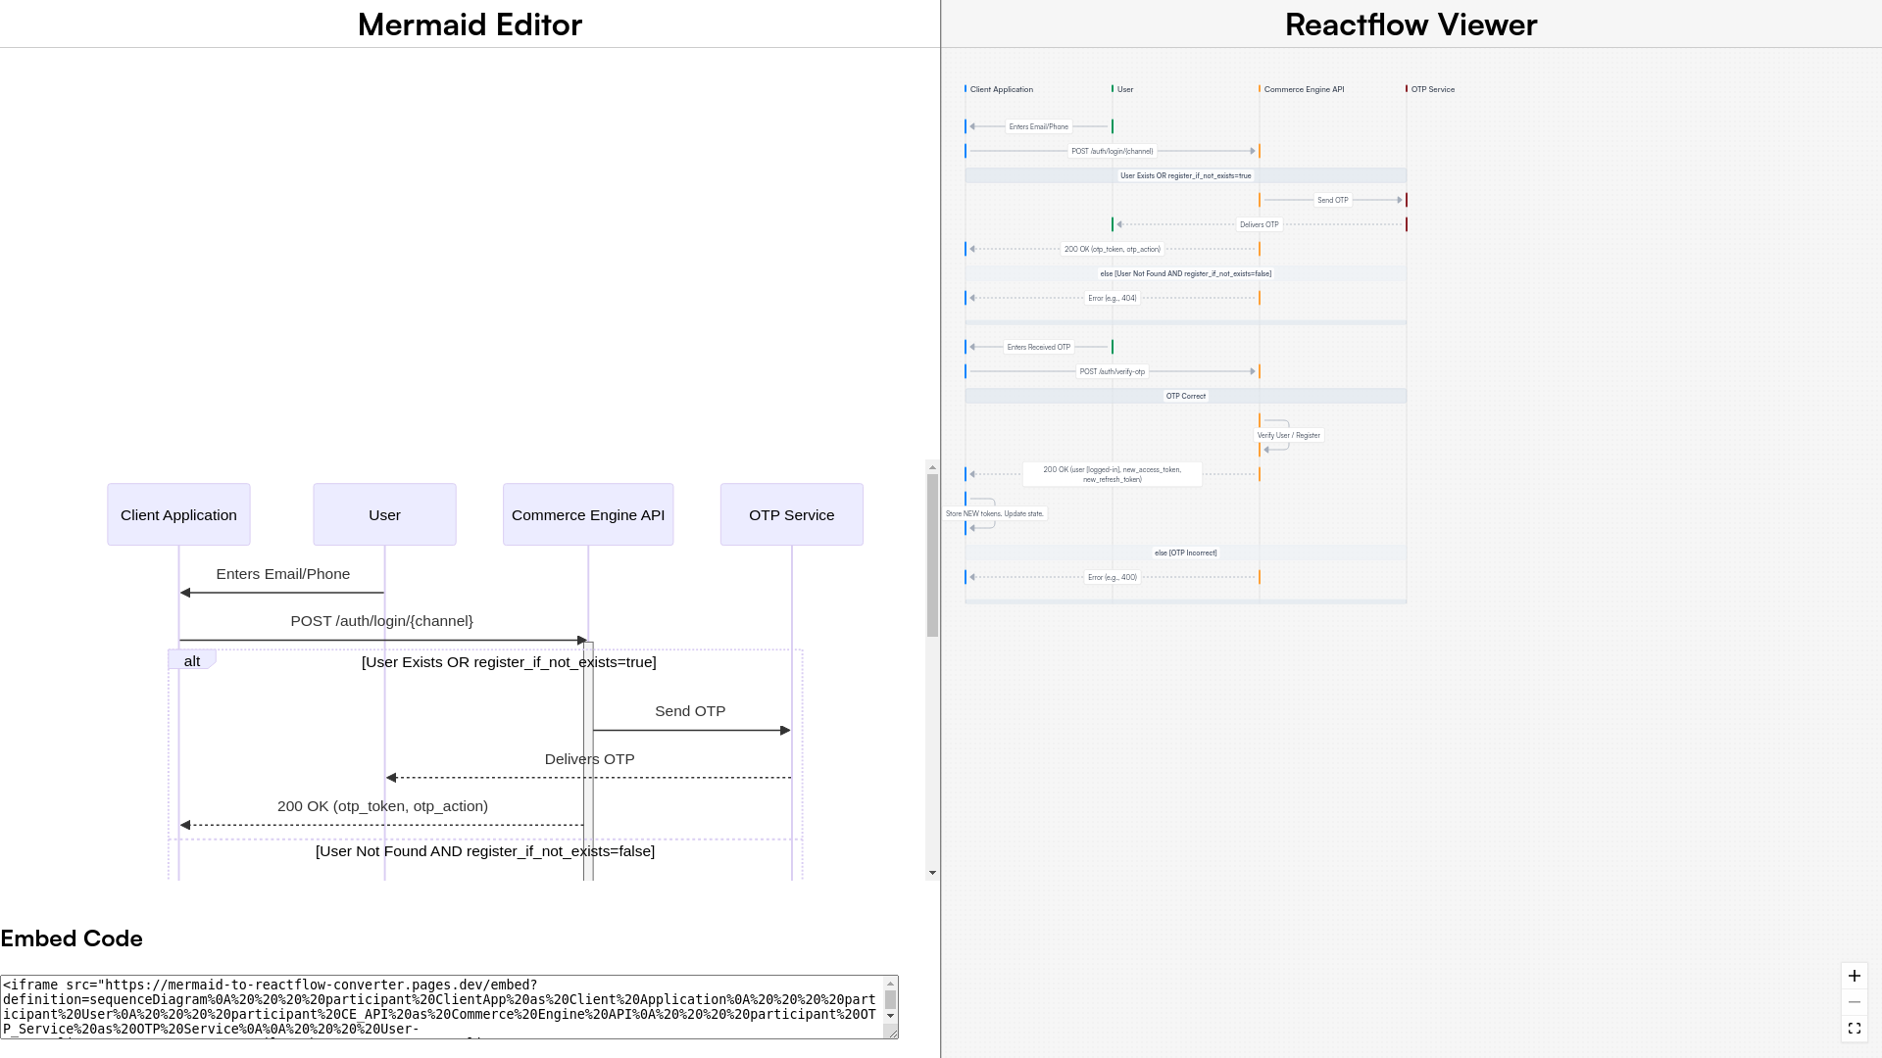Click 'Delivers OTP' message in the Mermaid diagram
The width and height of the screenshot is (1882, 1058).
pyautogui.click(x=590, y=759)
